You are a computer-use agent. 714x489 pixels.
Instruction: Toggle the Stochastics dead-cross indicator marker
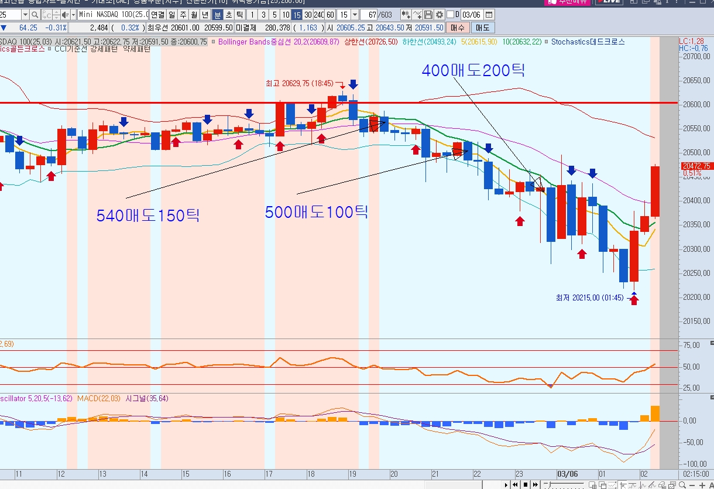(547, 42)
